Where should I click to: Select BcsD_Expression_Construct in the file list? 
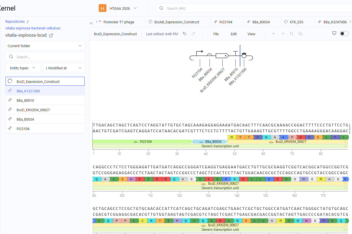pos(45,82)
